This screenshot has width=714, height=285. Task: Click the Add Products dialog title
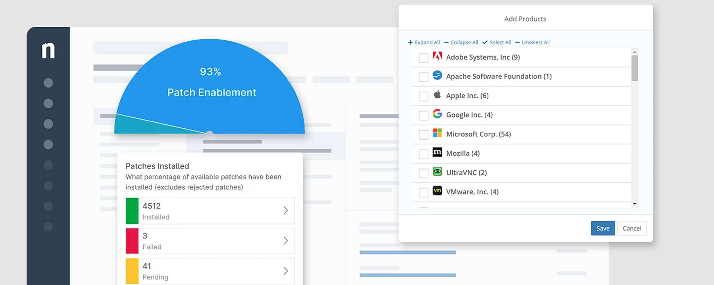tap(525, 19)
